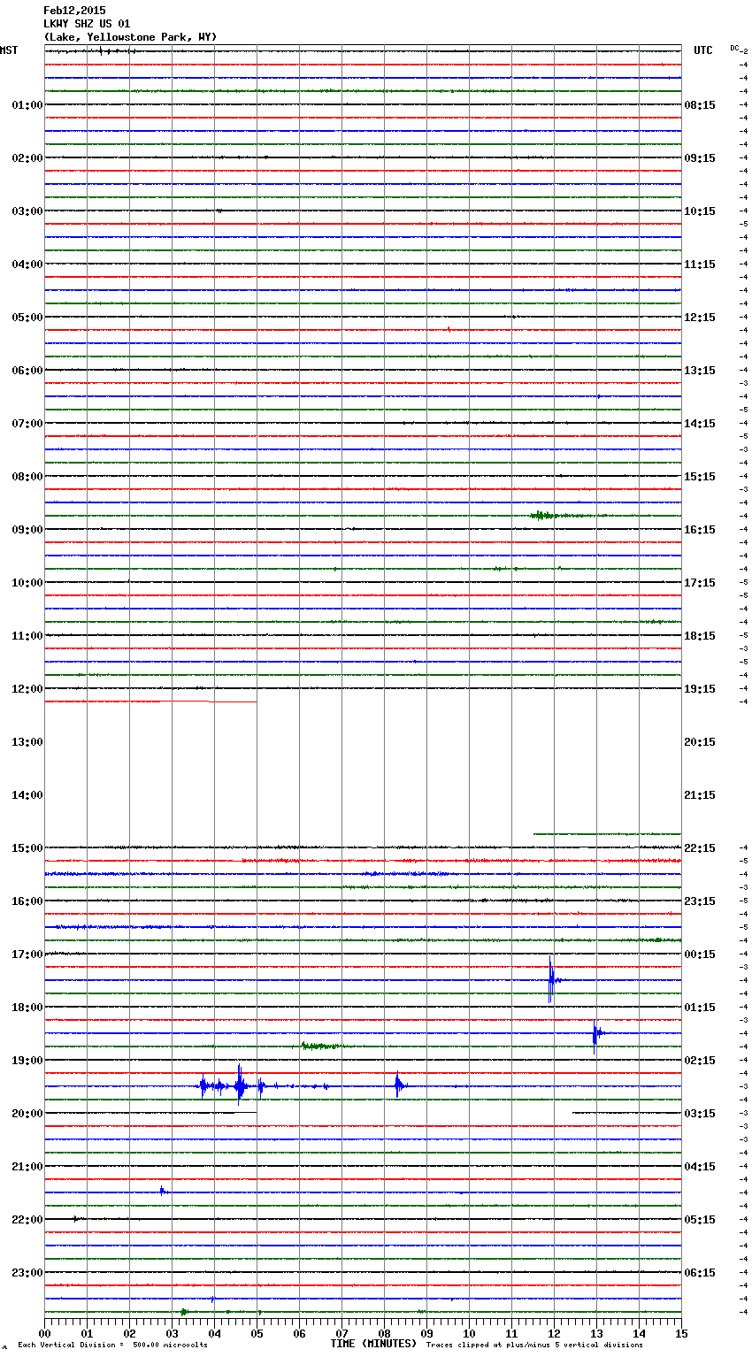Image resolution: width=752 pixels, height=1357 pixels.
Task: Click the large blue spike after 17:00 near minute 12
Action: pos(551,979)
